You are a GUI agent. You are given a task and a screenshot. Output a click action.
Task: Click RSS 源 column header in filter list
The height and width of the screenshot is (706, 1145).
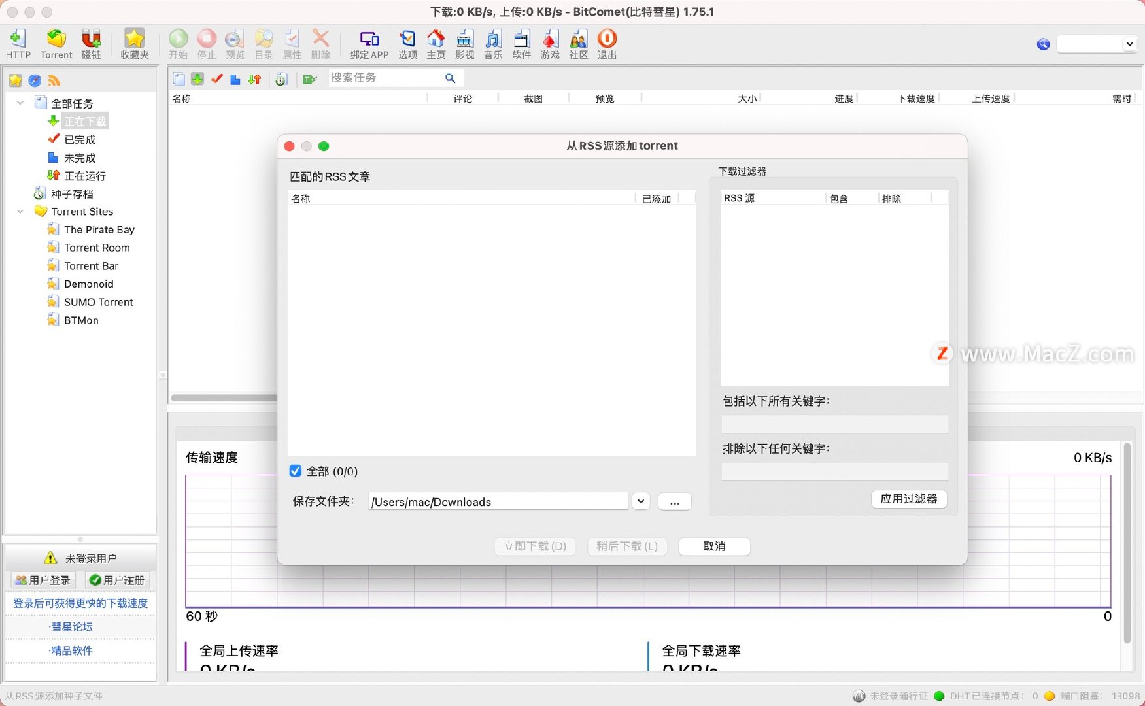[773, 198]
